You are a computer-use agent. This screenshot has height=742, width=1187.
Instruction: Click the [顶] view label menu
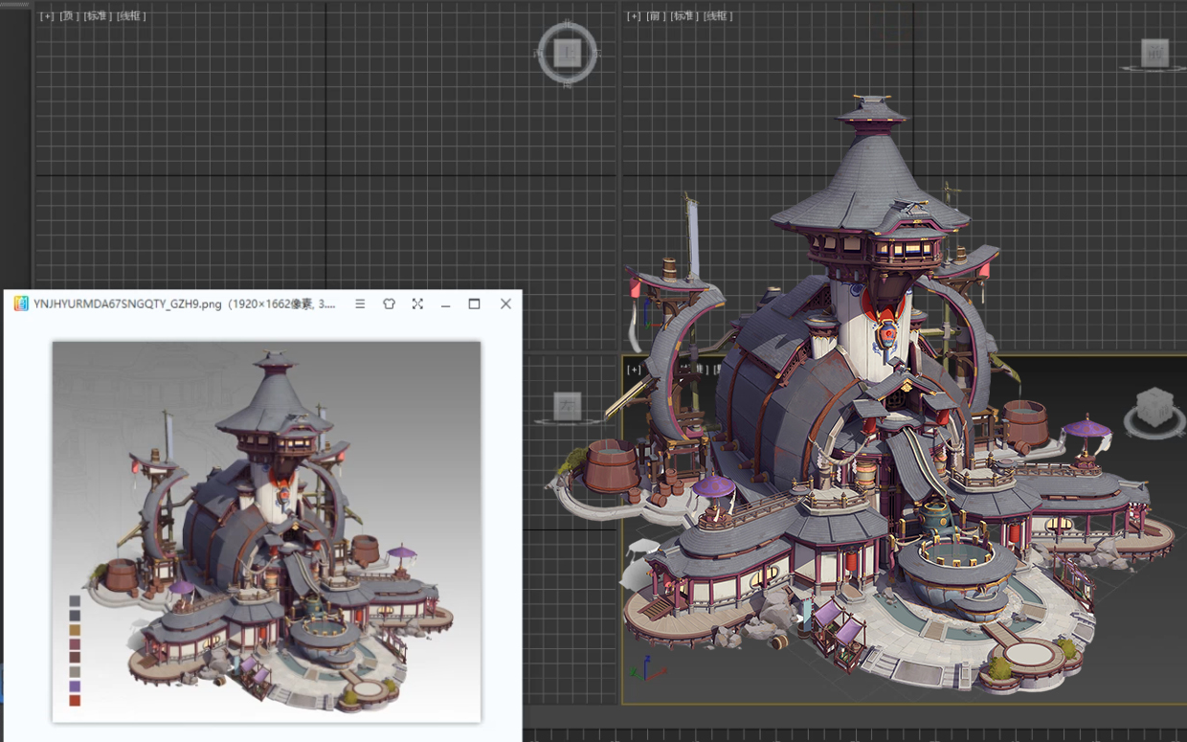(x=69, y=16)
